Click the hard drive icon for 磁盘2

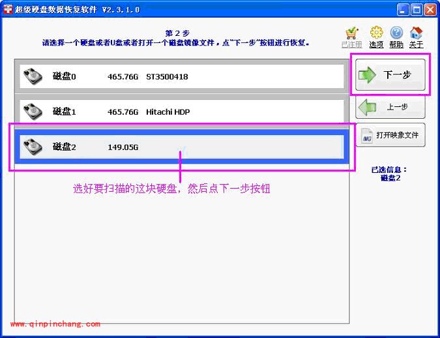(33, 147)
